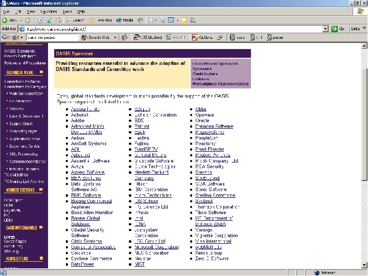
Task: Open the Hewlett-Packard Company link
Action: pyautogui.click(x=151, y=175)
